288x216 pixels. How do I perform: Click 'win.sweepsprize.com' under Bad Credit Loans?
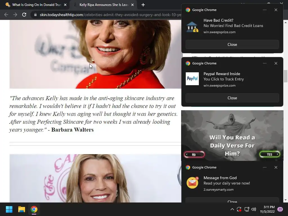219,32
